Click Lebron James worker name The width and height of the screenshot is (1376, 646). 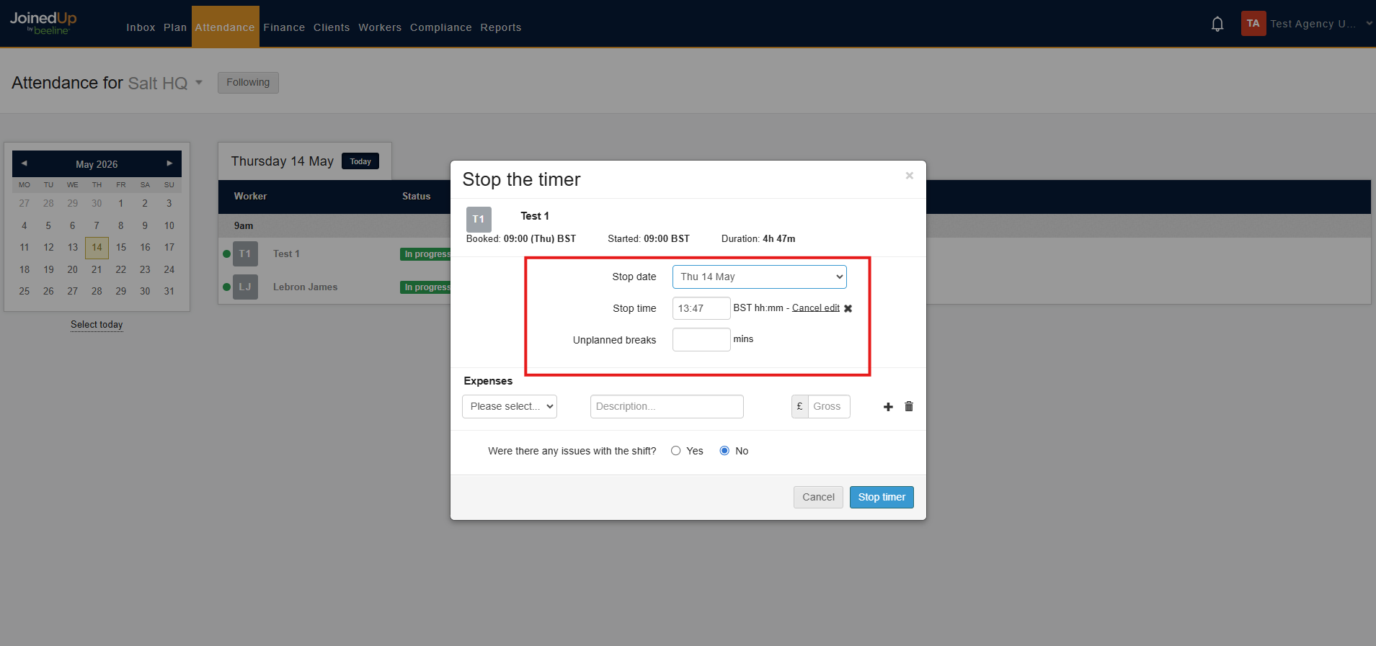pos(305,287)
